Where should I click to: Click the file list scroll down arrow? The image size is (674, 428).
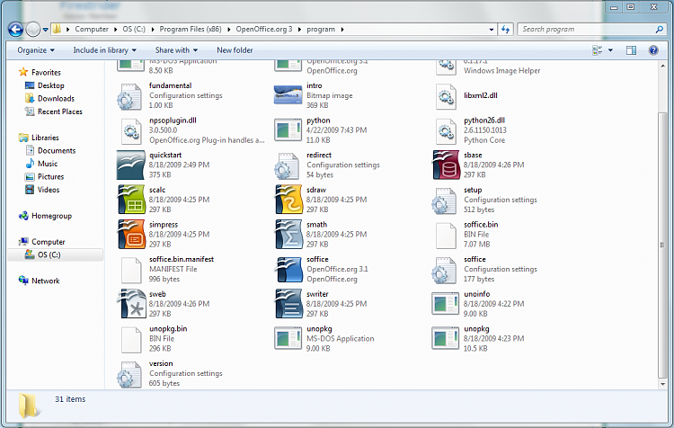pos(662,384)
